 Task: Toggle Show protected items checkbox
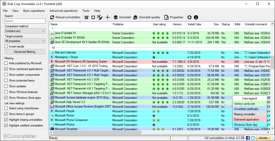(x=6, y=80)
